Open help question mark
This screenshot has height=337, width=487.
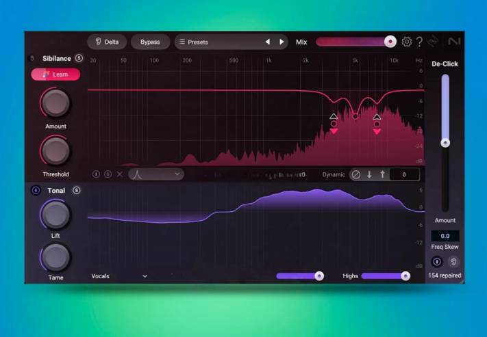click(419, 42)
